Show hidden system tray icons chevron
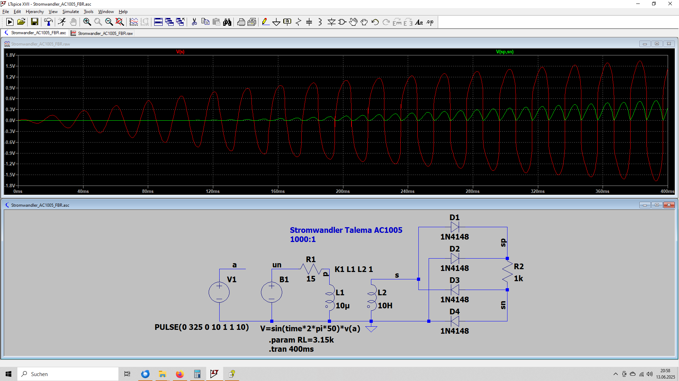Viewport: 679px width, 381px height. pyautogui.click(x=615, y=374)
